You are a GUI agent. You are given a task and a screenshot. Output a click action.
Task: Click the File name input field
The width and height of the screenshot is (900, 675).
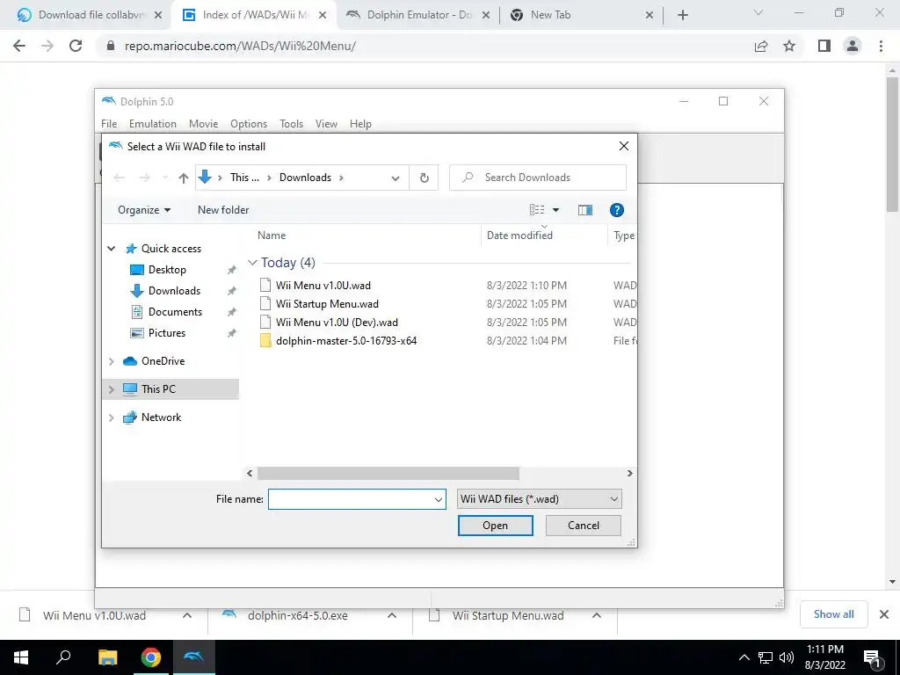[x=350, y=499]
